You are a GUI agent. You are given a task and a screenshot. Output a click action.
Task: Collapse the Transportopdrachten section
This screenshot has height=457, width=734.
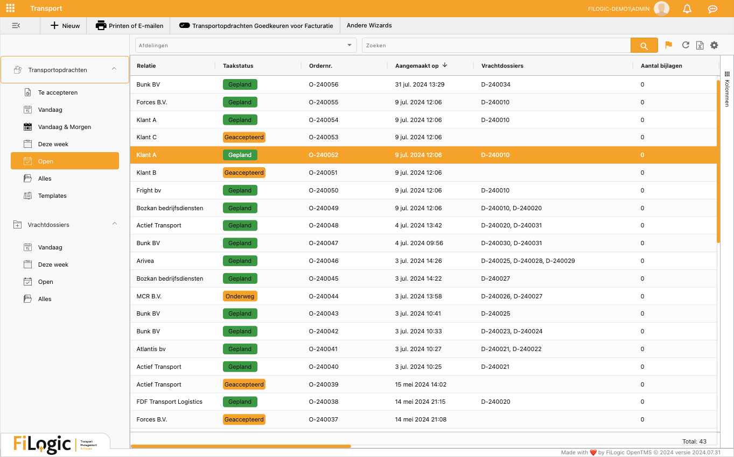[114, 69]
